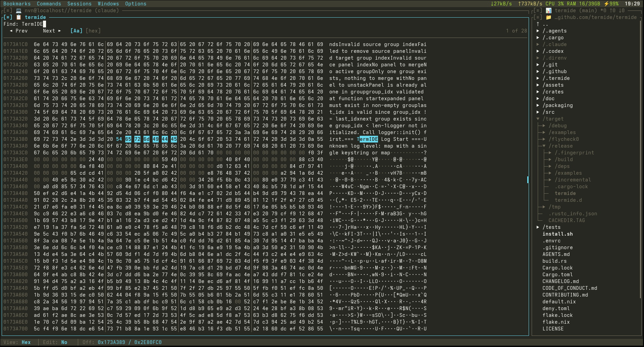Screen dimensions: 644x347
Task: Click address 0173A380 row label
Action: [x=16, y=139]
